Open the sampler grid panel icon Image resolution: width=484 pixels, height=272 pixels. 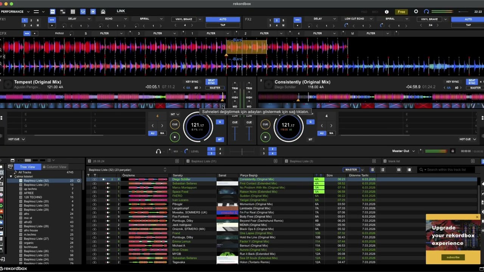click(73, 12)
